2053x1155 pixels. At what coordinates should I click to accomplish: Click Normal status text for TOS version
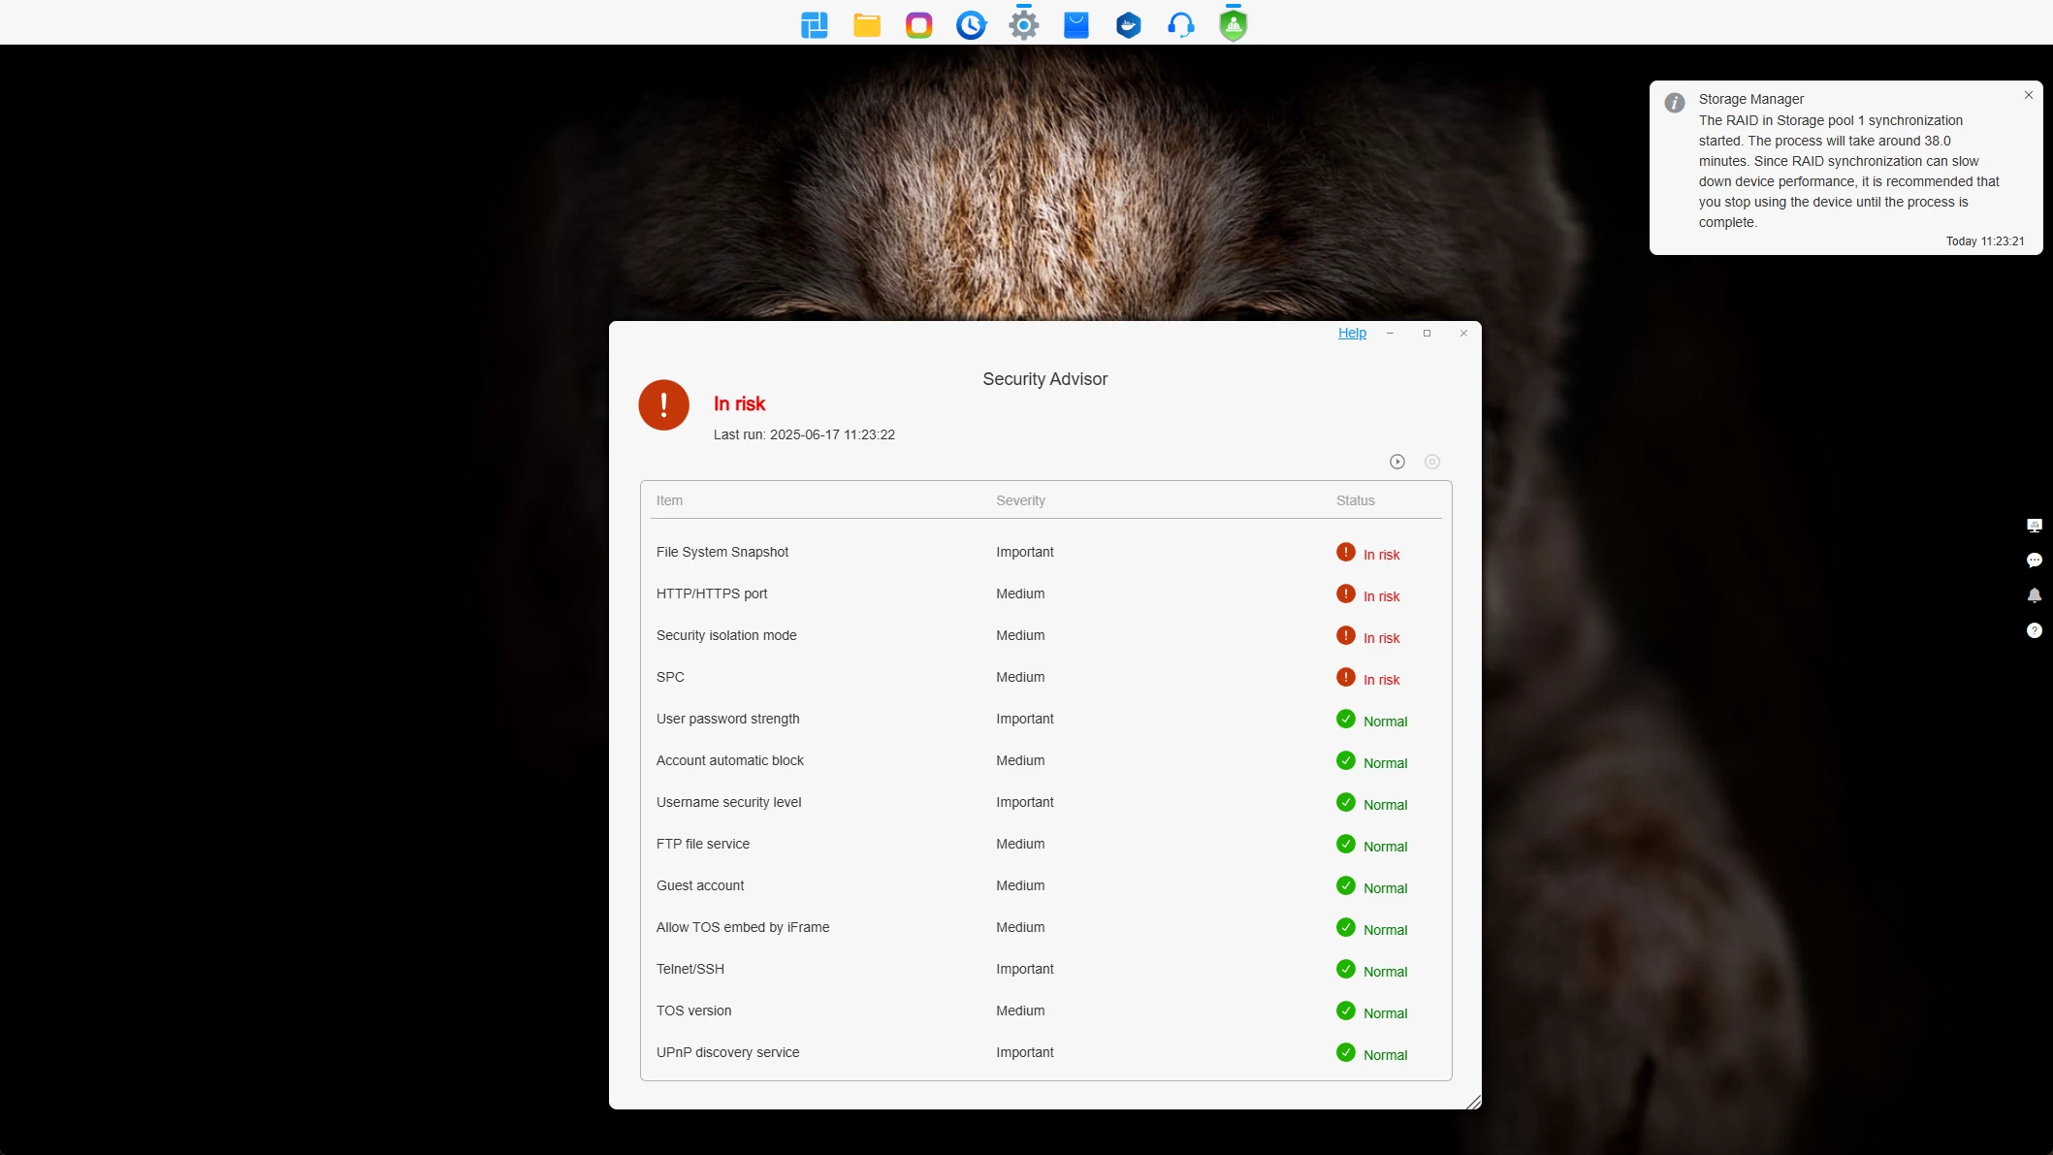pos(1385,1013)
